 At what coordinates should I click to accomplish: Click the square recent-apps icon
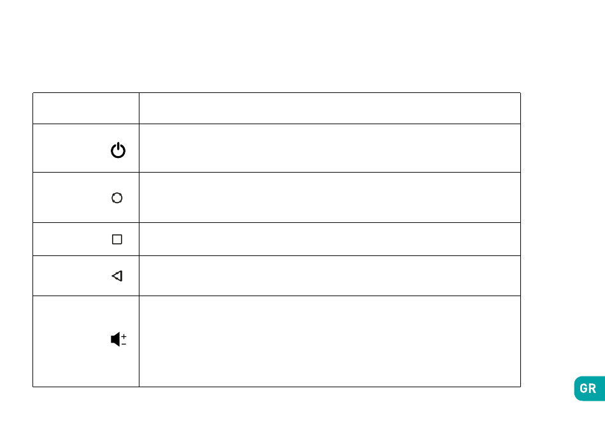[x=117, y=239]
